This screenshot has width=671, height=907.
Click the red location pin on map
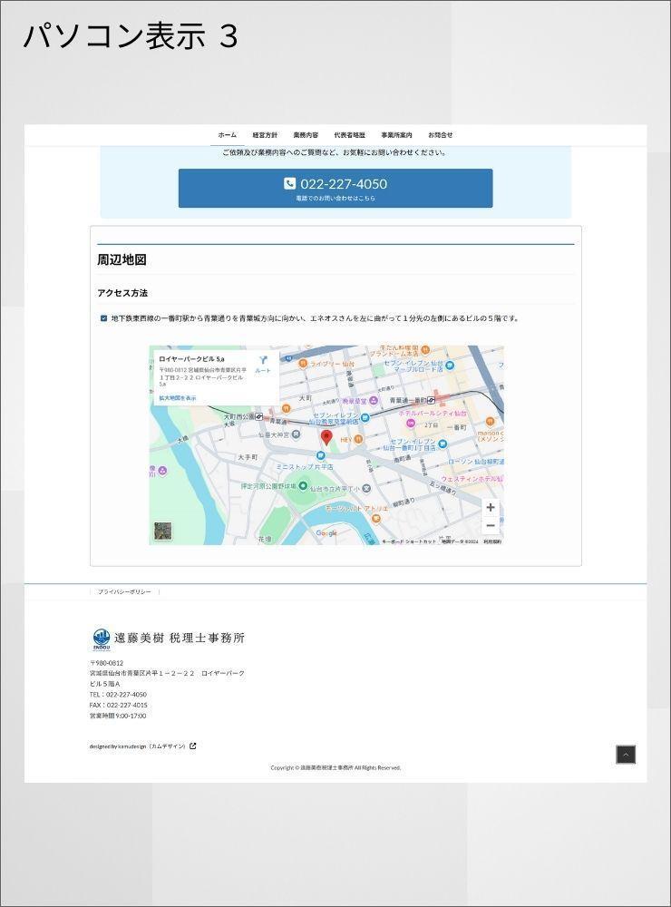326,438
